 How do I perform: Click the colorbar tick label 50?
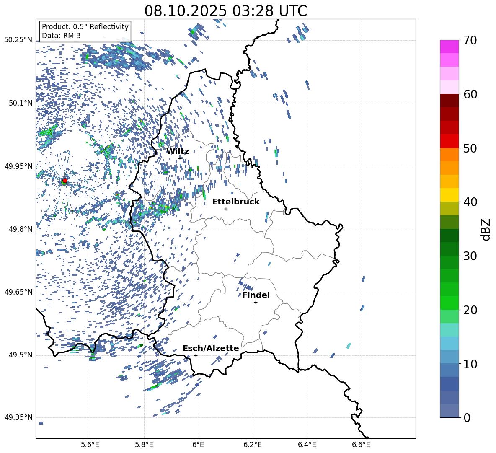click(x=470, y=148)
